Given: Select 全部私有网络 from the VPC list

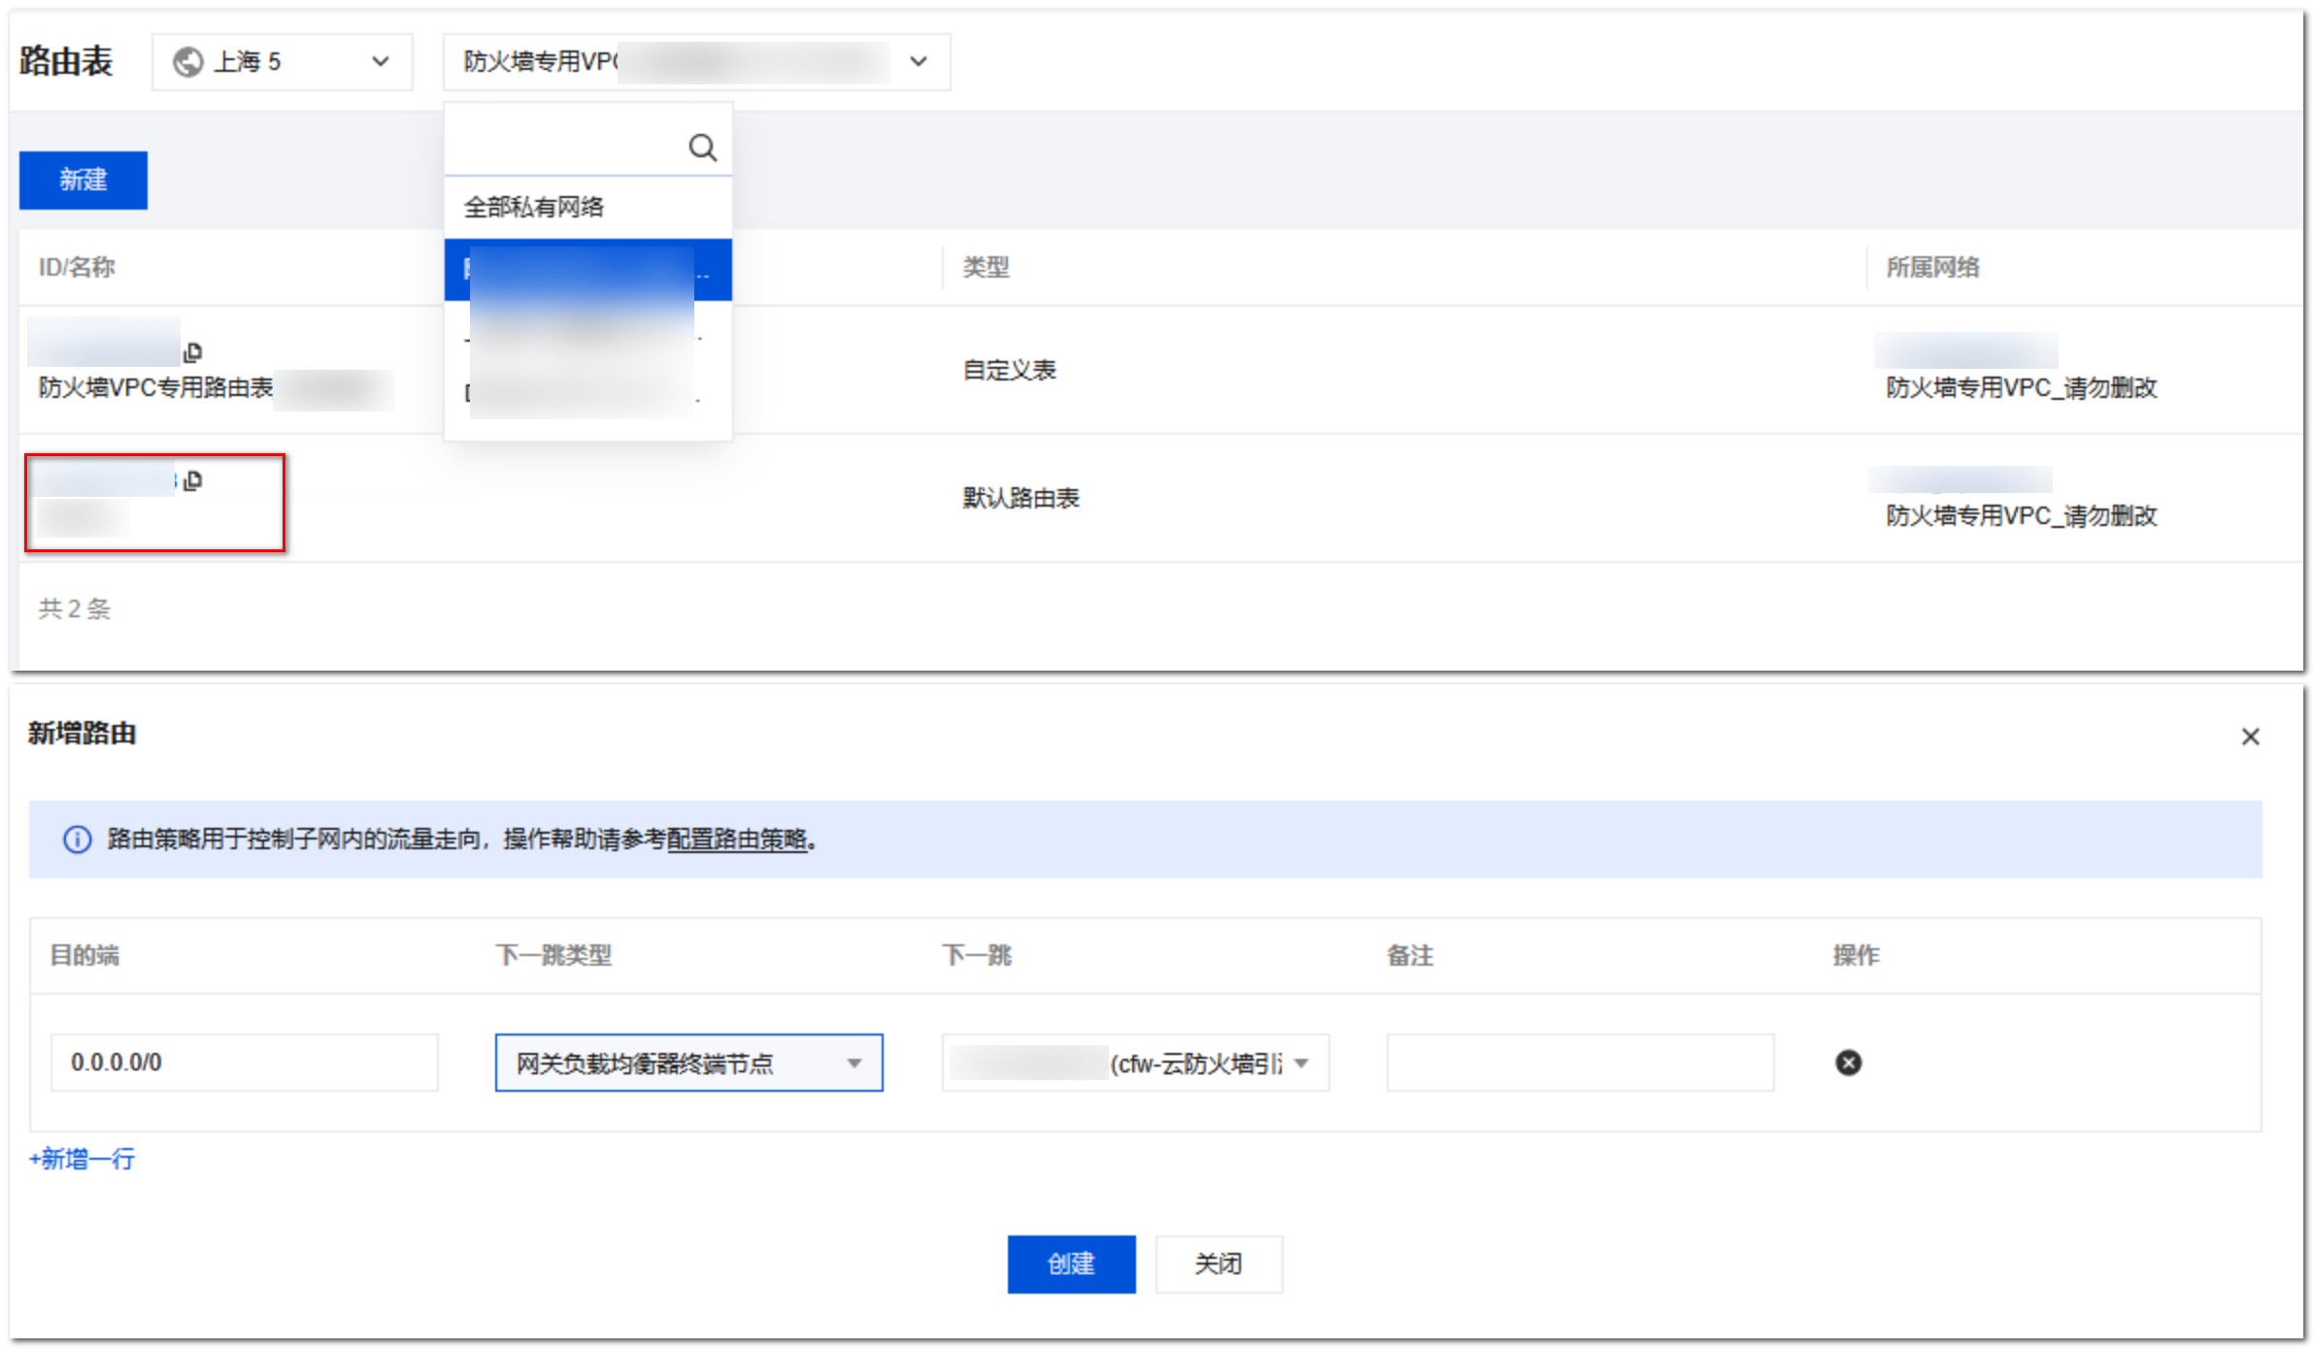Looking at the screenshot, I should [534, 207].
